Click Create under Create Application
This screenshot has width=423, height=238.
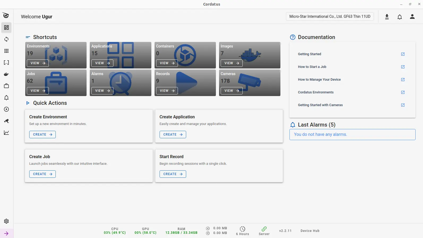click(x=173, y=135)
